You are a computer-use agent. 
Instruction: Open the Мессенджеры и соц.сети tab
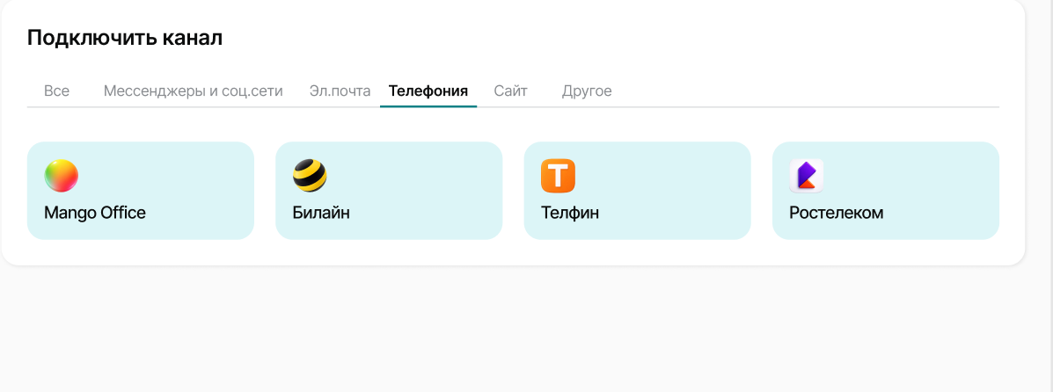[194, 91]
